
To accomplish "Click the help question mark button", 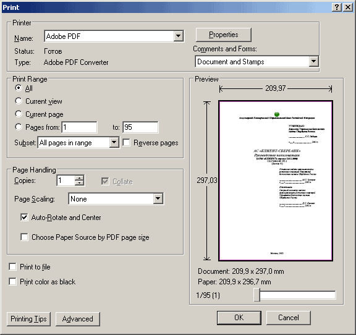I will 337,7.
